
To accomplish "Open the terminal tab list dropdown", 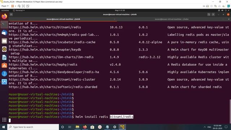I will pyautogui.click(x=228, y=19).
